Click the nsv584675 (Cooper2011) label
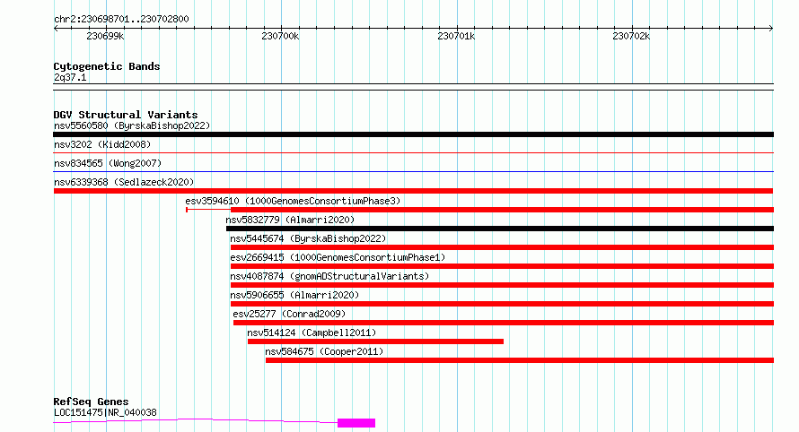Screen dimensions: 799x432 (324, 351)
